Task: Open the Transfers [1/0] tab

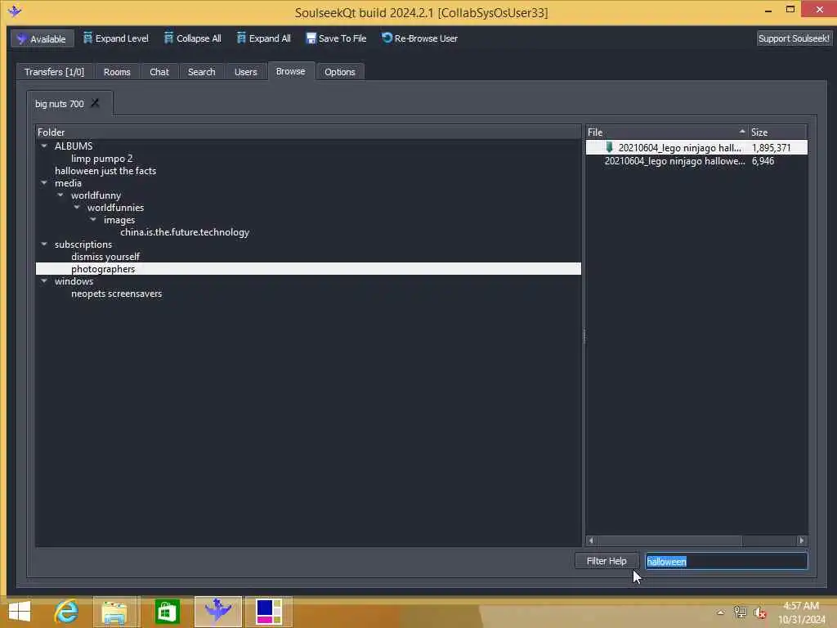Action: click(54, 72)
